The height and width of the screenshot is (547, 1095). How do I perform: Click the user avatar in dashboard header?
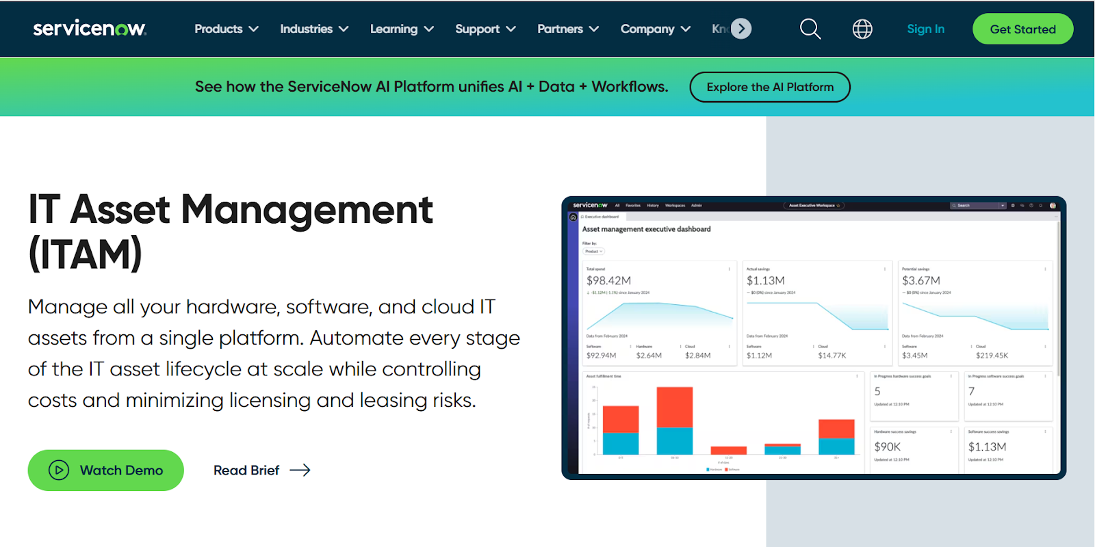click(x=1053, y=205)
